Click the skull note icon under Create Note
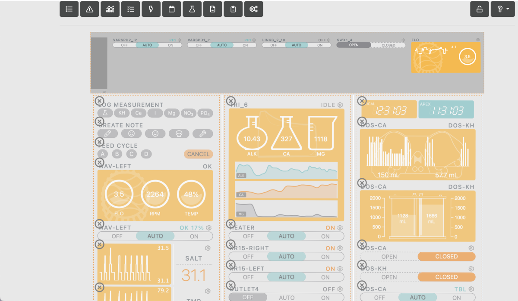The width and height of the screenshot is (518, 301). (178, 133)
